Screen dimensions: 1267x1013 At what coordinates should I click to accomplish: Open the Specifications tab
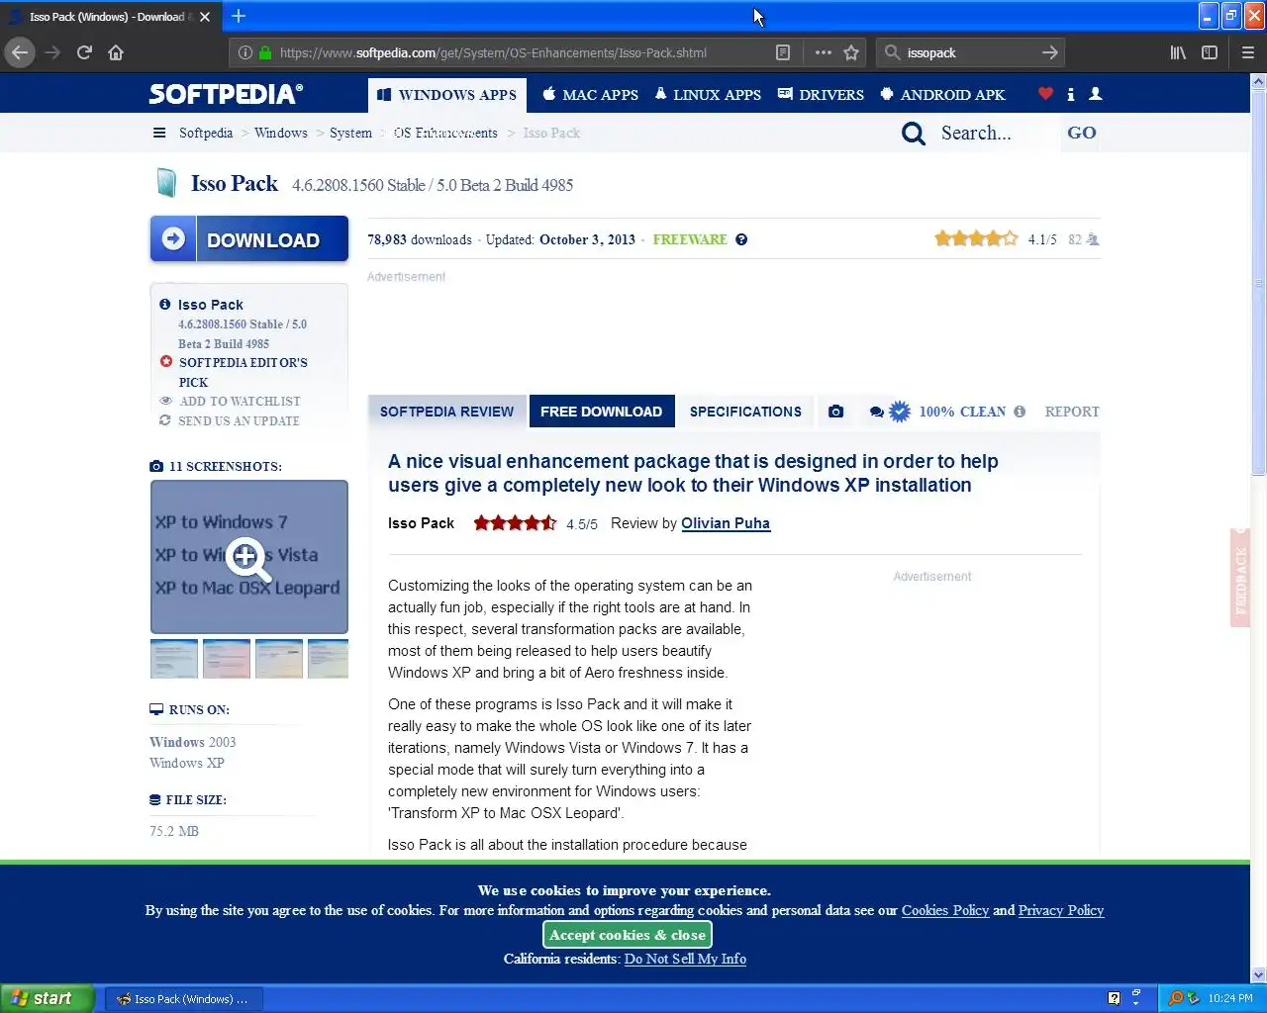click(x=745, y=412)
